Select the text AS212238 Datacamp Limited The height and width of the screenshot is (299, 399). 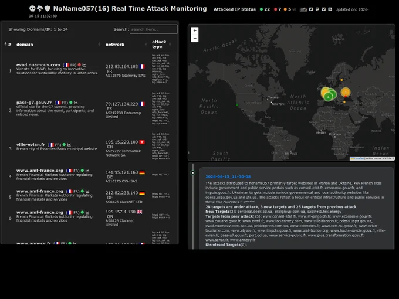(123, 115)
